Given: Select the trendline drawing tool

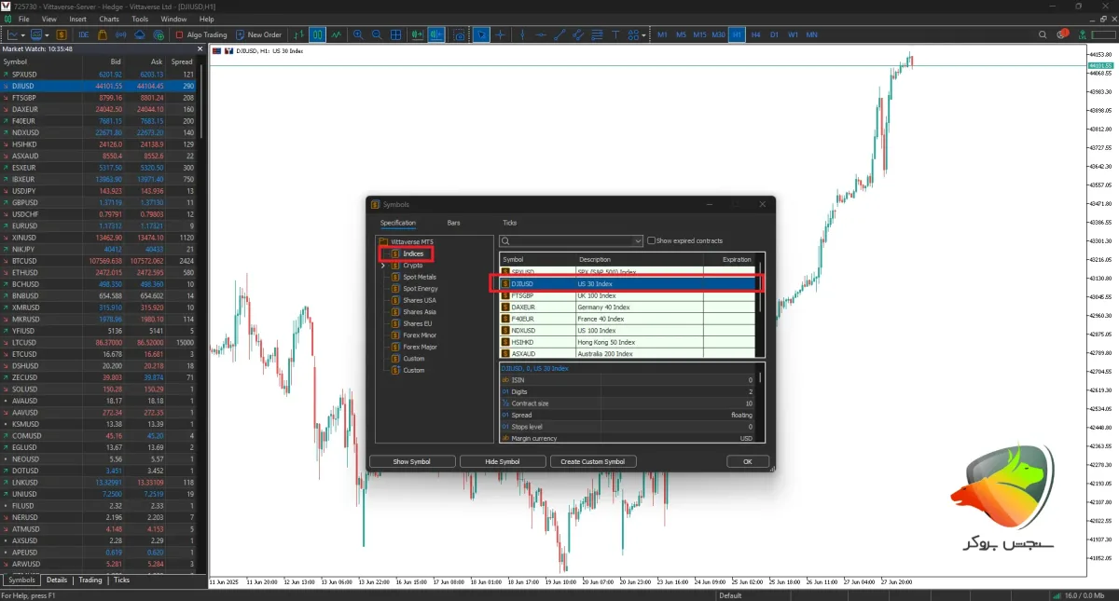Looking at the screenshot, I should click(x=560, y=34).
